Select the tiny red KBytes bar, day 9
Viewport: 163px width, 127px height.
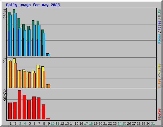coord(48,118)
